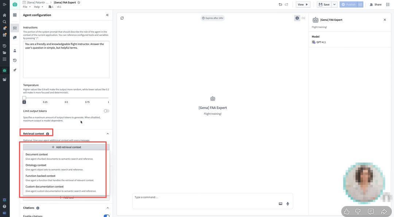The width and height of the screenshot is (394, 217).
Task: Collapse the Citations section
Action: tap(108, 208)
